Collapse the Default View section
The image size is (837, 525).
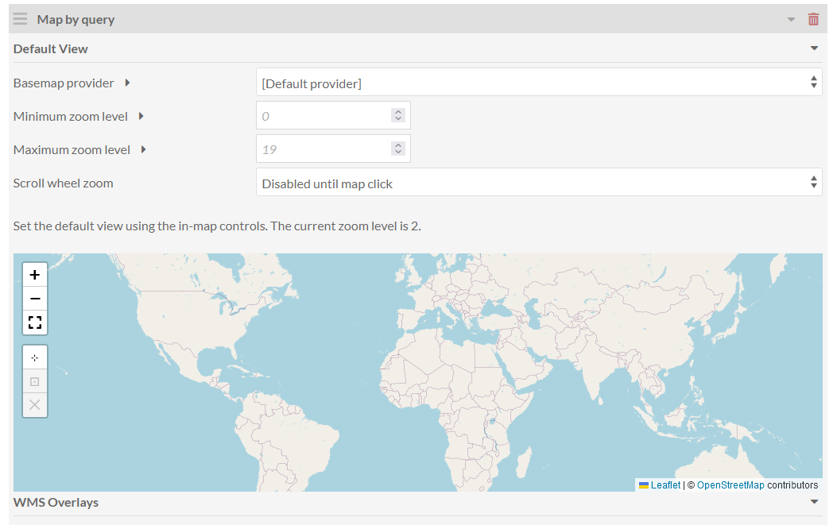814,48
